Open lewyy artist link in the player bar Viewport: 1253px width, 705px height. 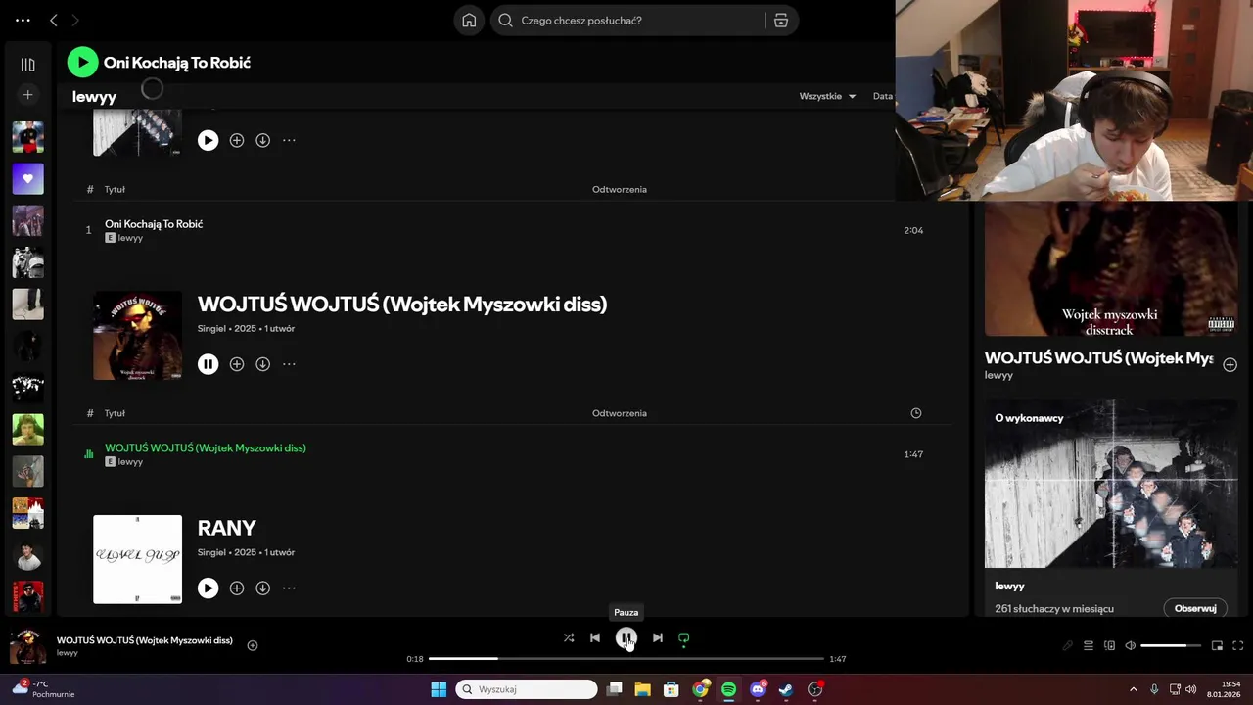[68, 653]
